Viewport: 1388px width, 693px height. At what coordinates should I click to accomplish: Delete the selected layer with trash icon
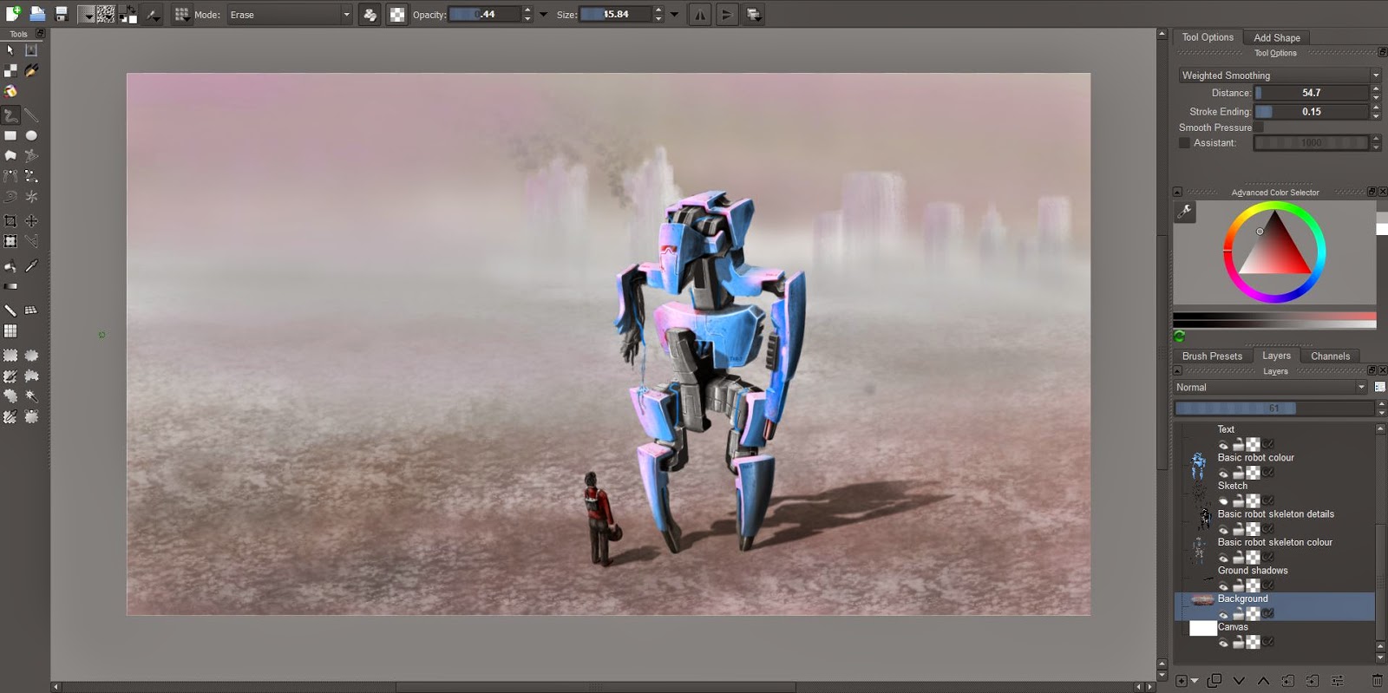coord(1377,681)
